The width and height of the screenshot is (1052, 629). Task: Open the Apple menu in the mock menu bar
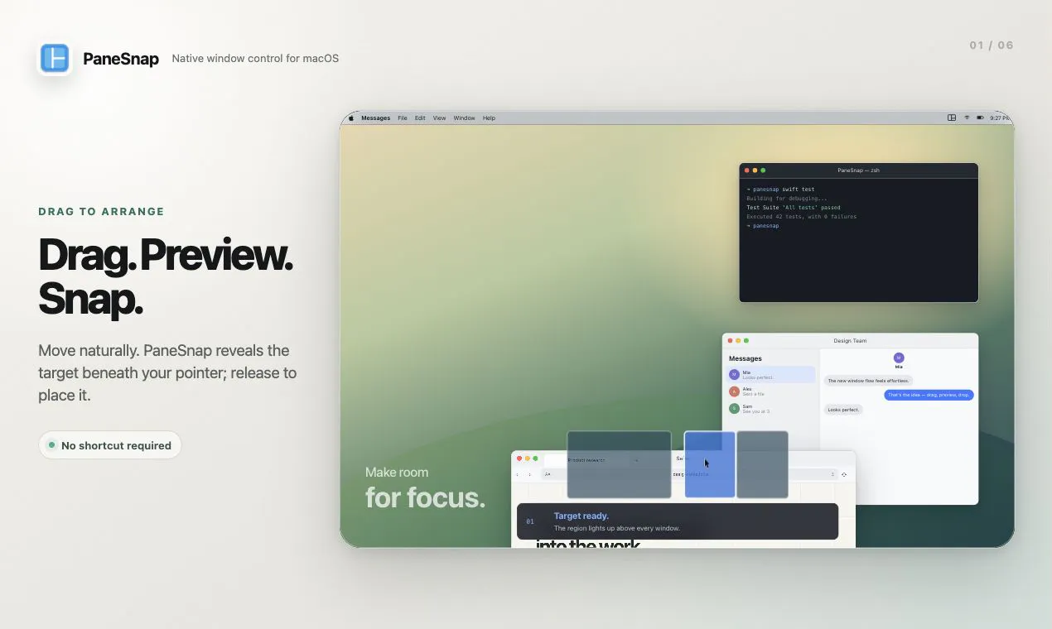coord(350,118)
